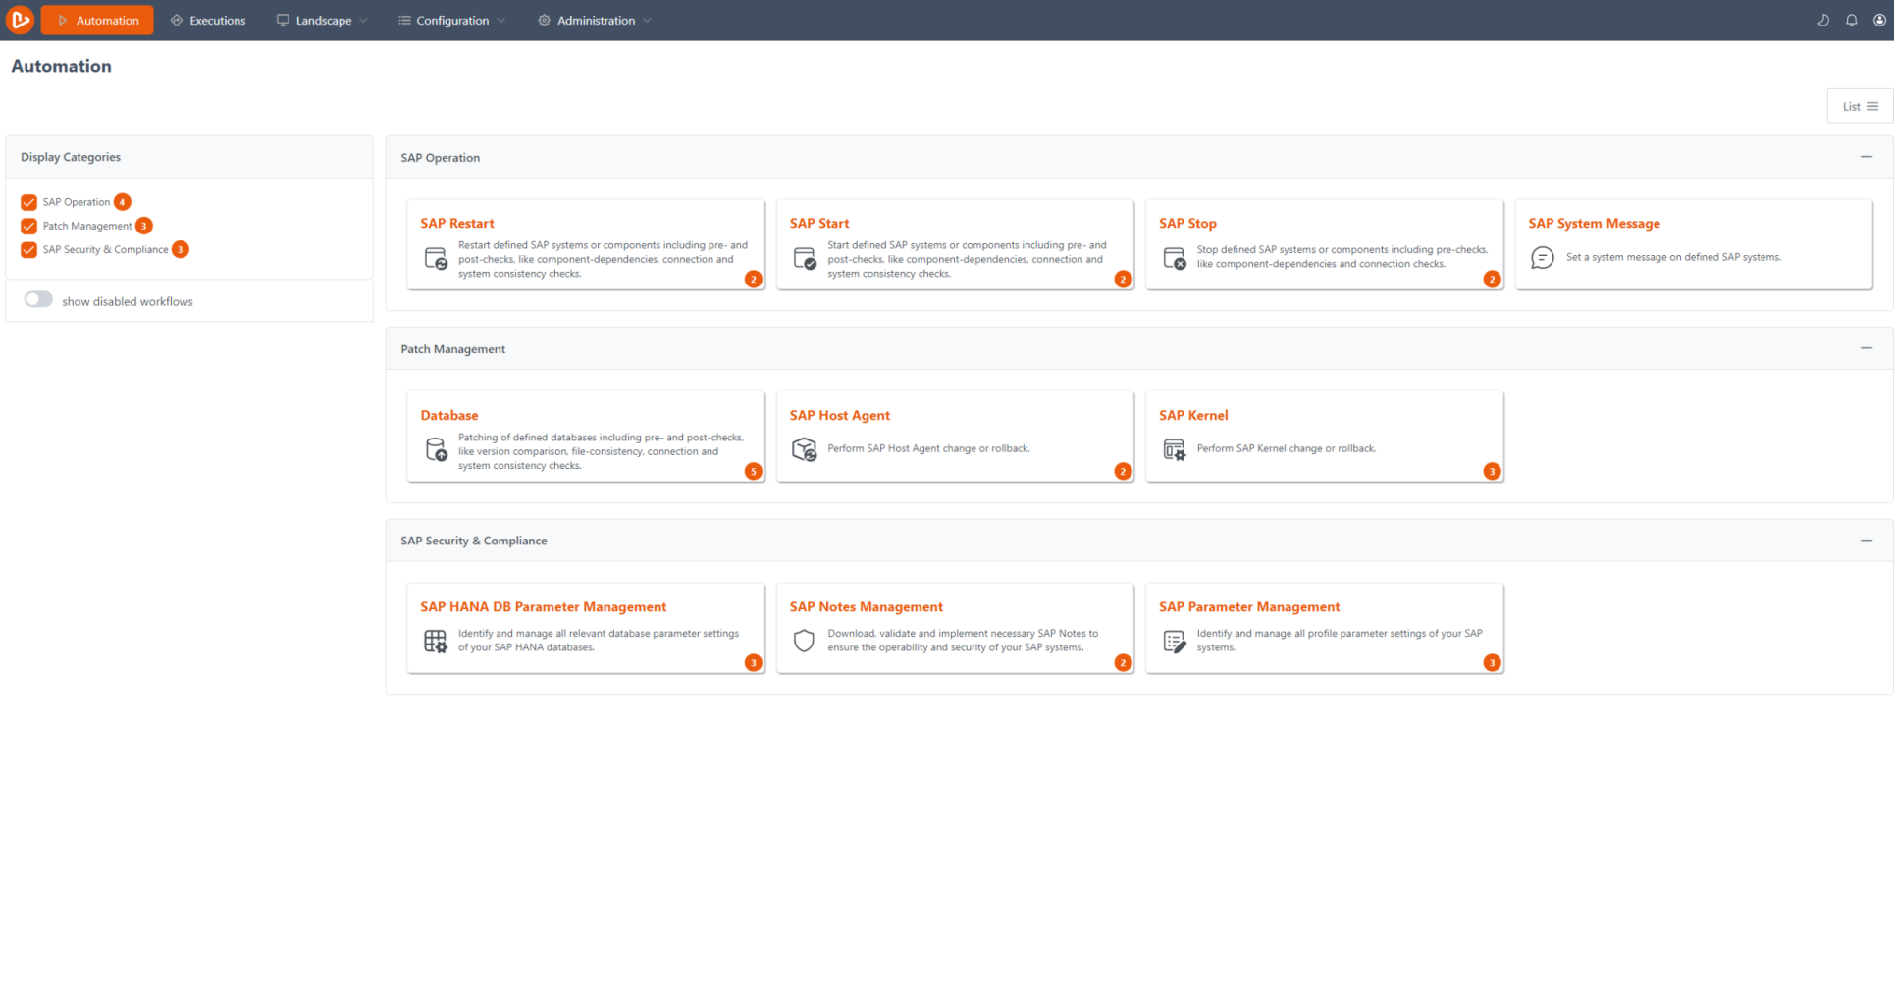Open SAP Host Agent workflow title
Viewport: 1894px width, 981px height.
[840, 416]
